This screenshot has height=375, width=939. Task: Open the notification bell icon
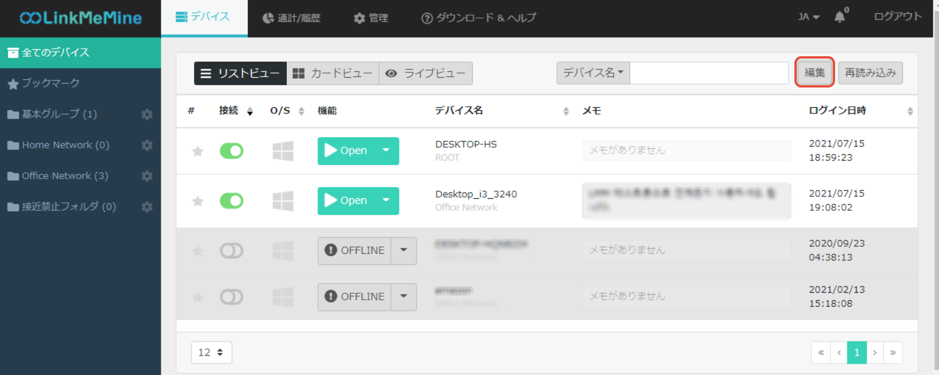click(840, 17)
